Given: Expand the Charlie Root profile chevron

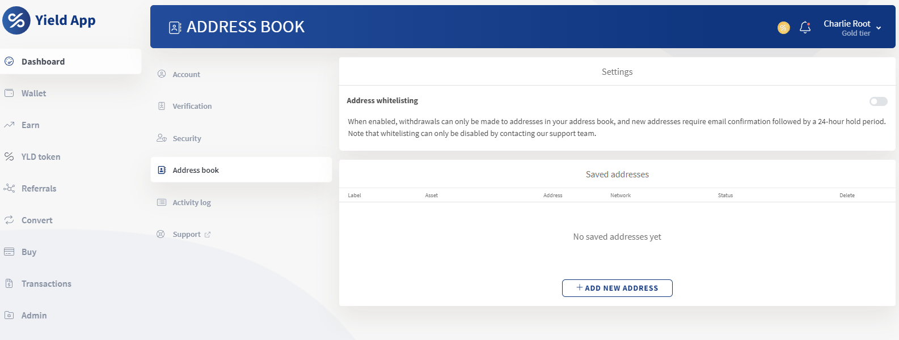Looking at the screenshot, I should tap(879, 28).
